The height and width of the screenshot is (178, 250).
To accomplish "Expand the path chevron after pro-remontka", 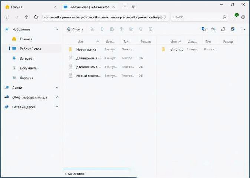I will 165,17.
